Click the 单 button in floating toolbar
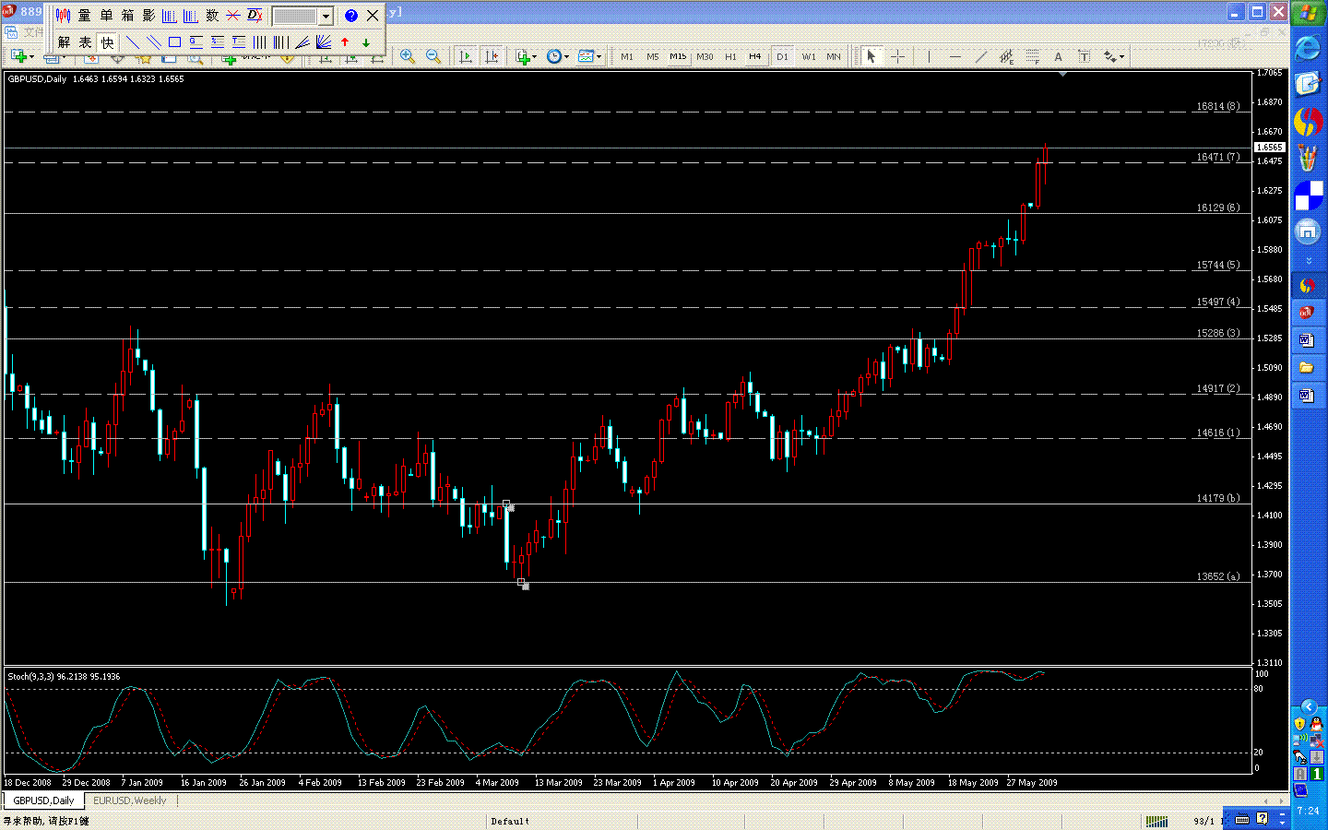 (106, 16)
